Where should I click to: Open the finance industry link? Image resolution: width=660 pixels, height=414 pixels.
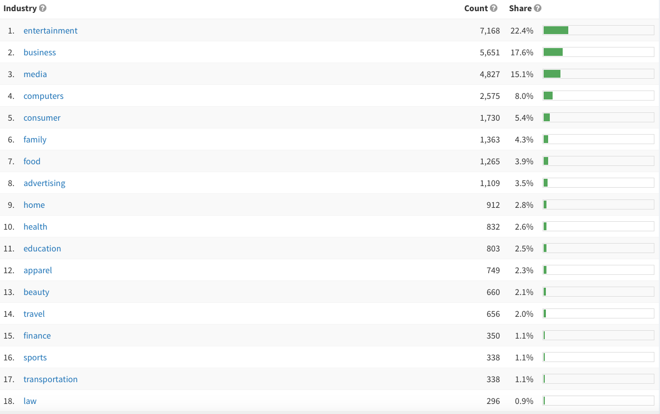pyautogui.click(x=37, y=336)
